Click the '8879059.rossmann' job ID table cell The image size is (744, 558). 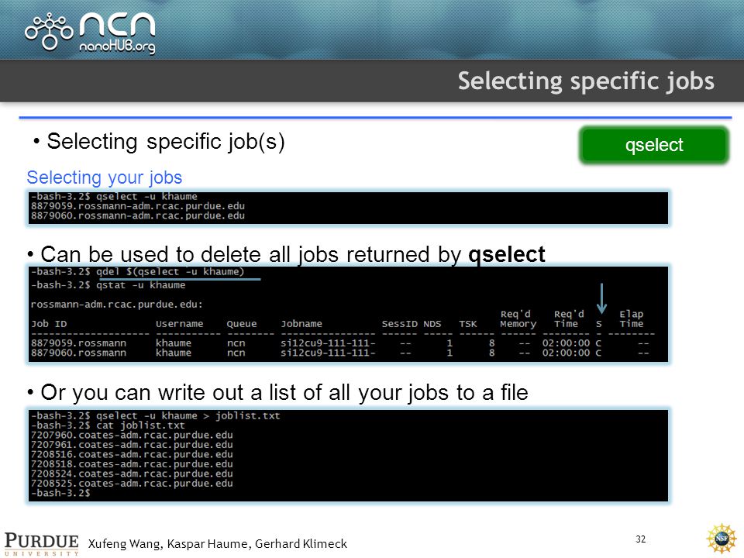click(x=78, y=343)
